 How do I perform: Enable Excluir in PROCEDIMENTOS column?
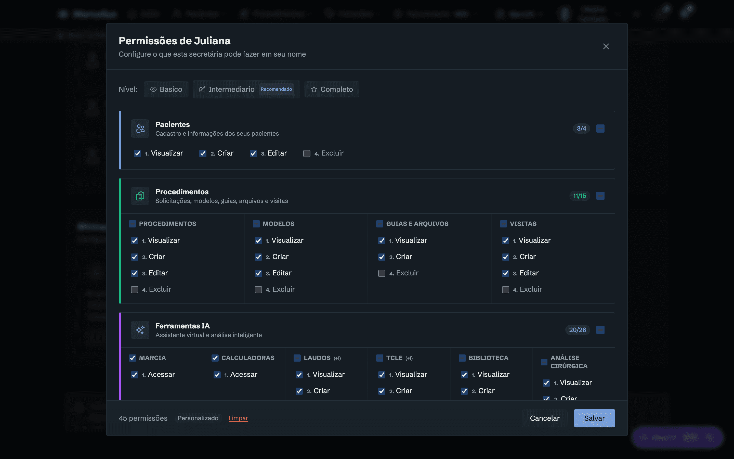[135, 290]
